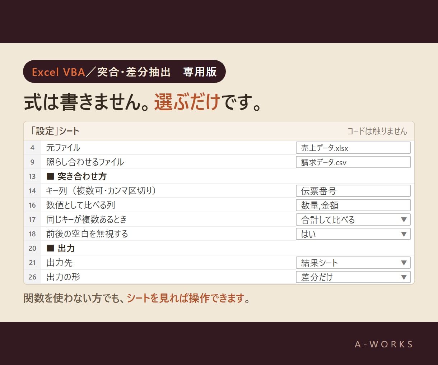
Task: Click the コードは触りません note
Action: [x=377, y=131]
